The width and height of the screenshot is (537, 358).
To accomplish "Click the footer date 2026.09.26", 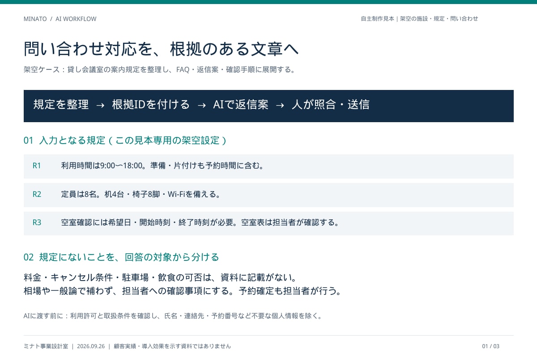I will point(91,346).
